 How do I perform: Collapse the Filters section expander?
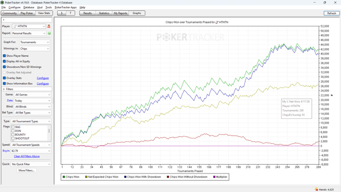click(4, 89)
